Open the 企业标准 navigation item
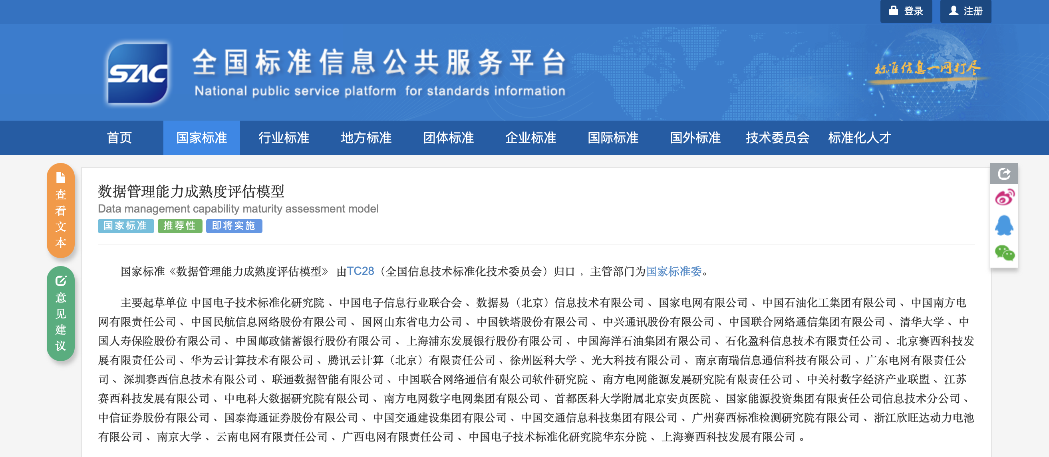The width and height of the screenshot is (1049, 457). pyautogui.click(x=530, y=138)
